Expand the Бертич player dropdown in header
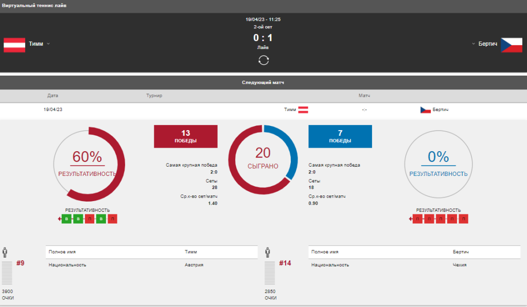This screenshot has width=527, height=307. (473, 44)
